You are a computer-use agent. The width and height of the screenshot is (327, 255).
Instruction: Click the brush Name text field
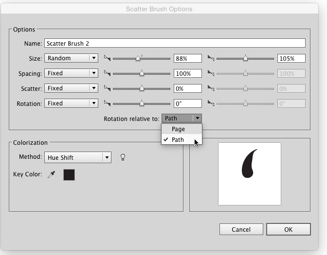[x=175, y=43]
